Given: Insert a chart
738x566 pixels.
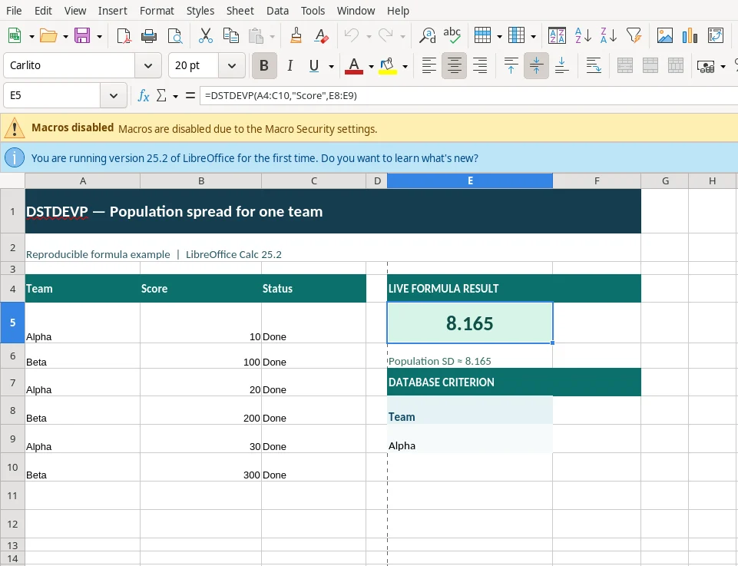Looking at the screenshot, I should click(x=690, y=36).
